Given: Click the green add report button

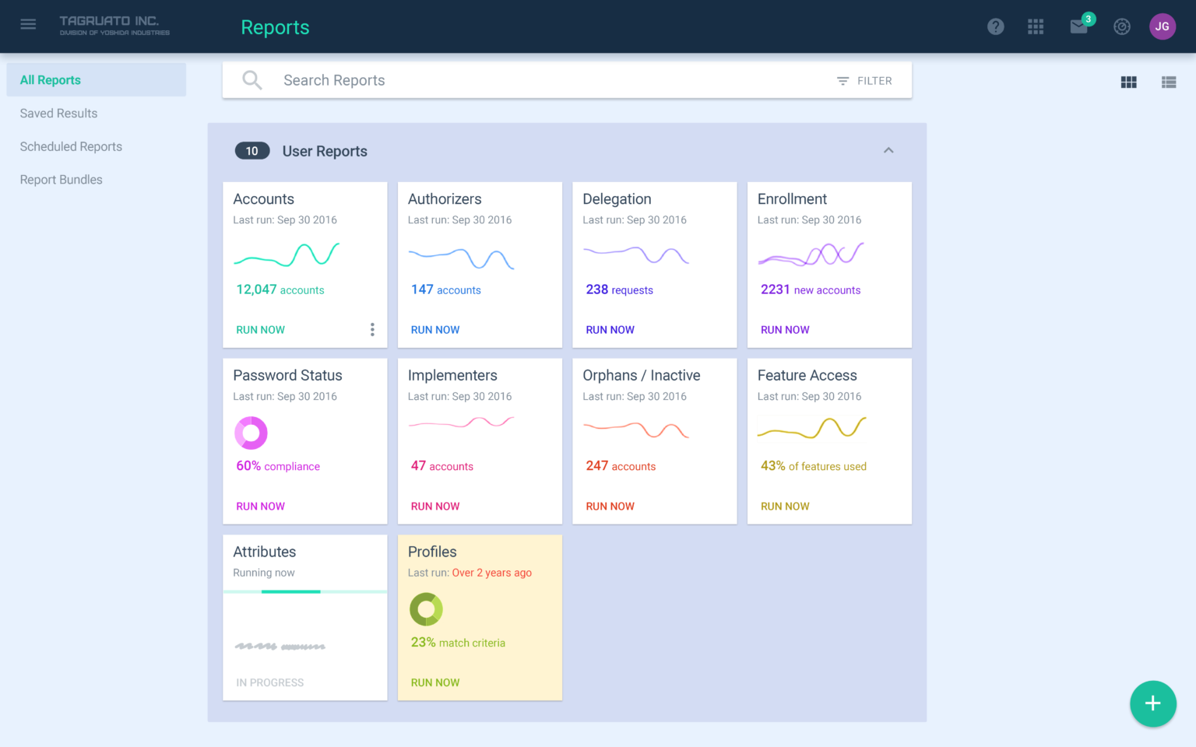Looking at the screenshot, I should point(1152,703).
